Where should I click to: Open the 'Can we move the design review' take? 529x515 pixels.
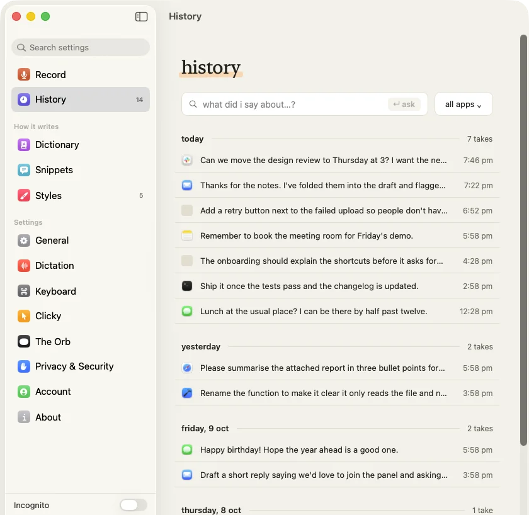337,160
